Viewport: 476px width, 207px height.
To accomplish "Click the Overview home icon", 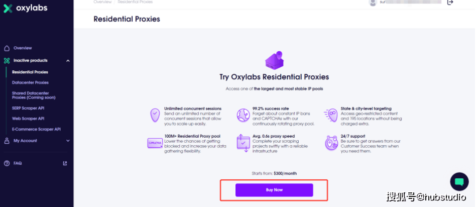I will coord(7,48).
